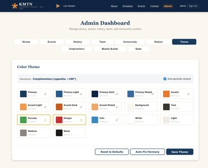Switch to the Team tab
The width and height of the screenshot is (208, 168).
[102, 42]
